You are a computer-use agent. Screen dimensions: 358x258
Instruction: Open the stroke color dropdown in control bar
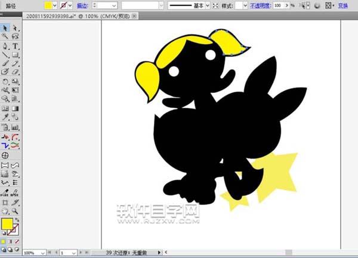[x=70, y=5]
